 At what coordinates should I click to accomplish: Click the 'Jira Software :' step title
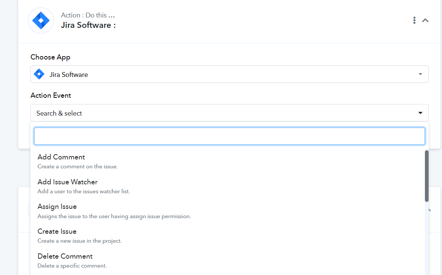pyautogui.click(x=88, y=25)
